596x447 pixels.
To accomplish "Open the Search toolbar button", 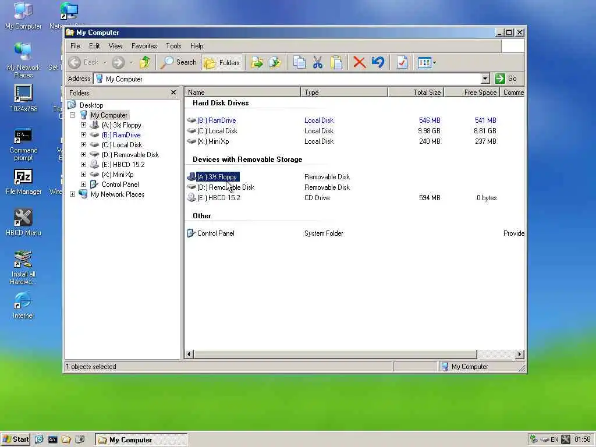I will coord(178,62).
